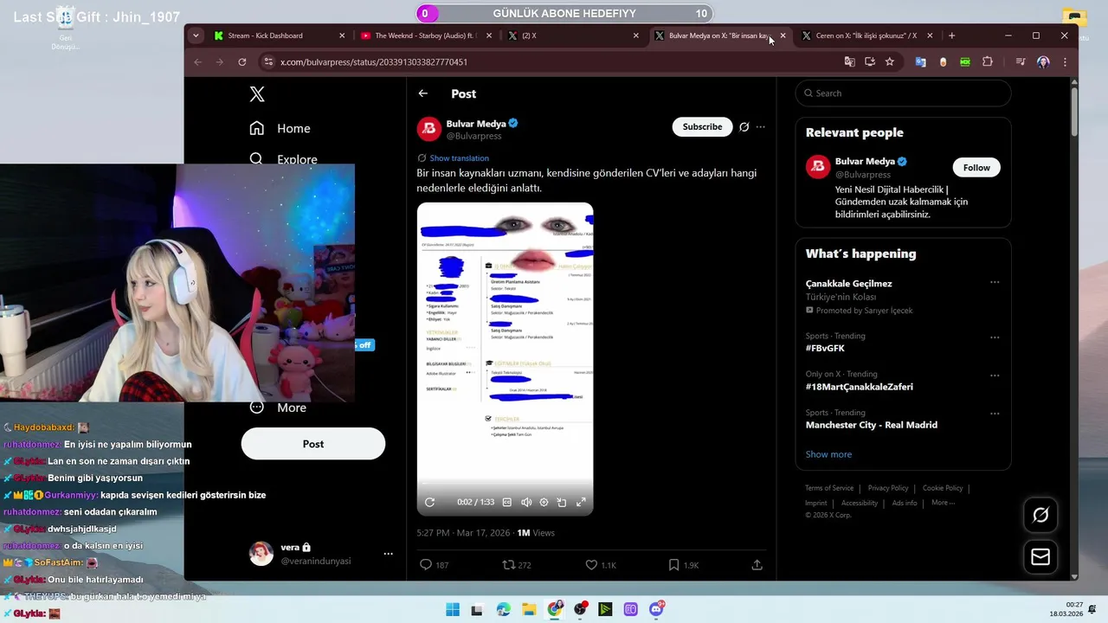
Task: Open Privacy Policy link
Action: pyautogui.click(x=888, y=488)
